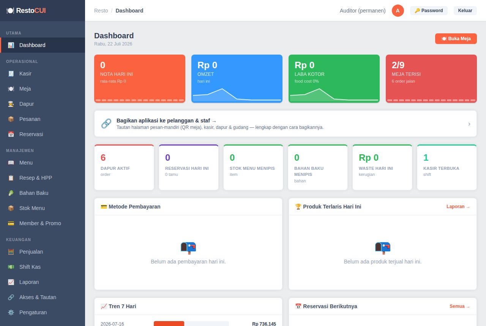
Task: Click the Waste Hari Ini stat card
Action: pos(382,167)
